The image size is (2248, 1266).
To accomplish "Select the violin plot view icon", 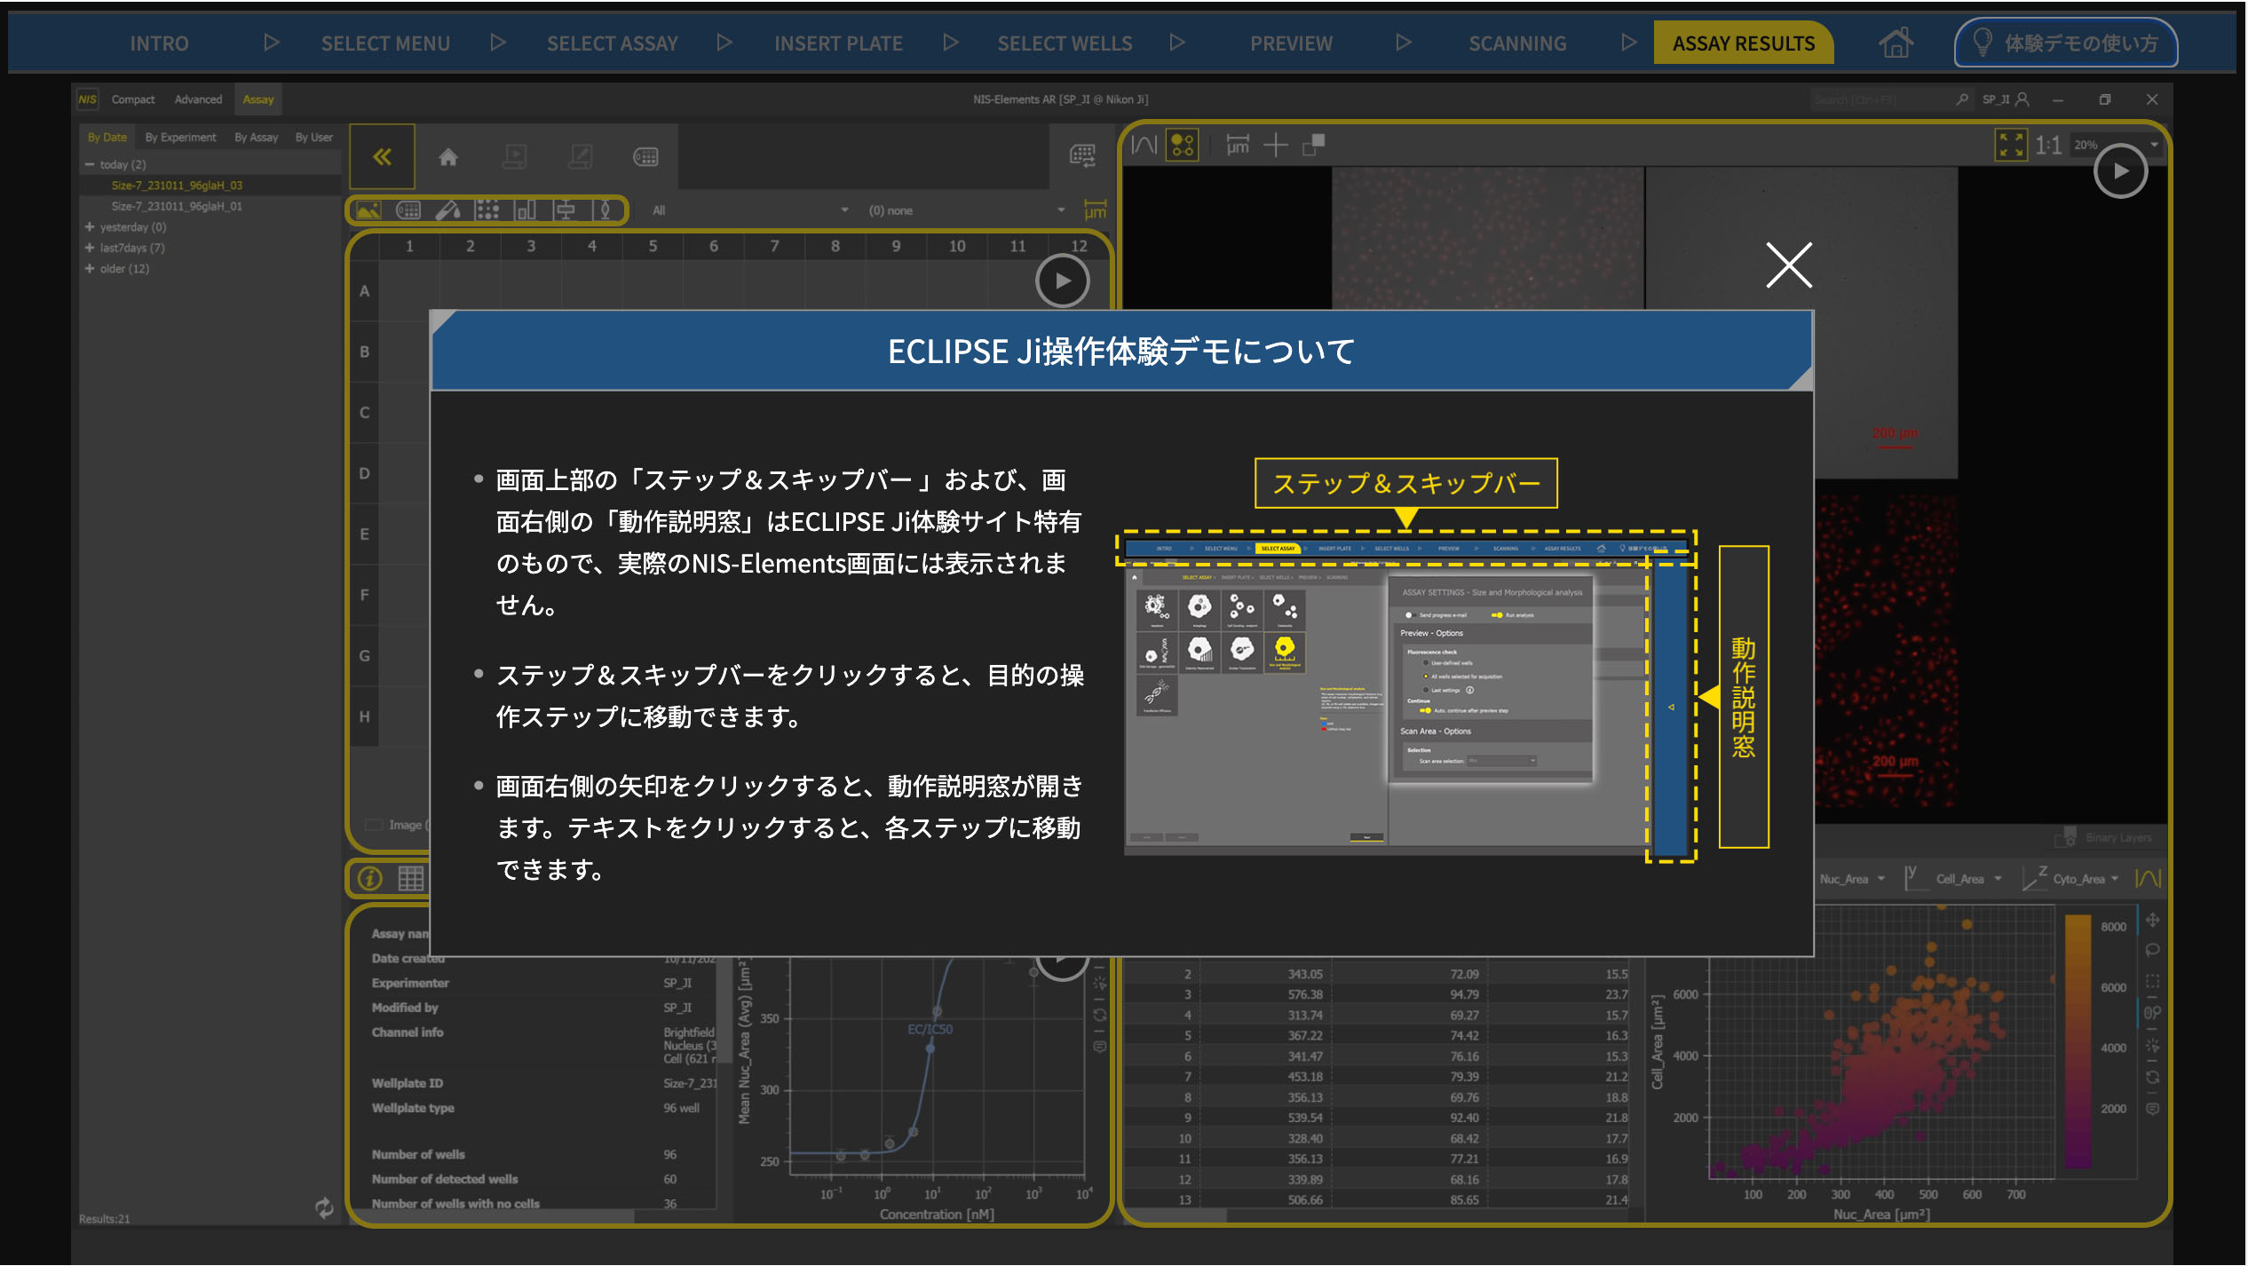I will [x=606, y=210].
